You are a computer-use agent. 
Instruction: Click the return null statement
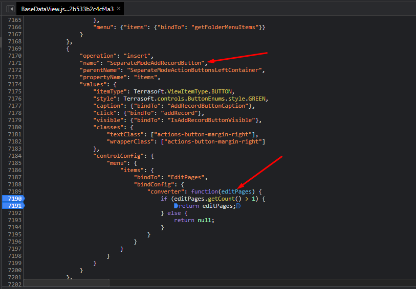click(194, 220)
